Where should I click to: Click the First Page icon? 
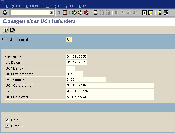click(117, 13)
